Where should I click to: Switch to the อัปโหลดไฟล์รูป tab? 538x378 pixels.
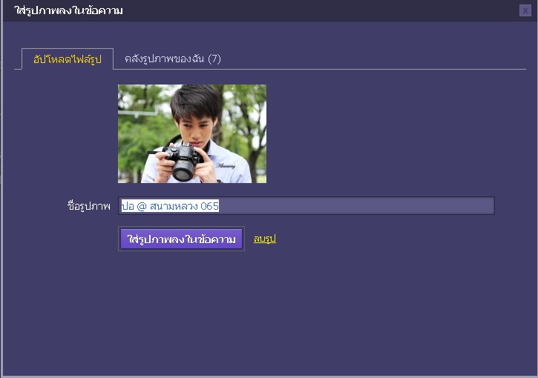point(68,59)
